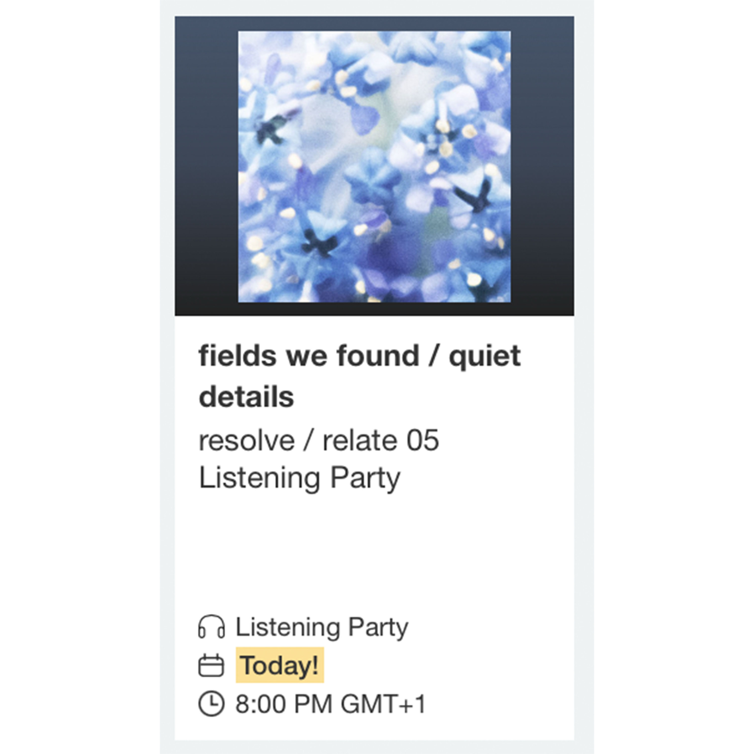Click "Listening Party" label beside headphones
This screenshot has height=754, width=754.
point(322,627)
